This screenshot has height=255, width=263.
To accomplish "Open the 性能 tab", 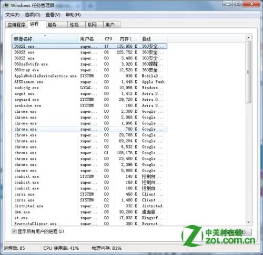I will pyautogui.click(x=76, y=25).
